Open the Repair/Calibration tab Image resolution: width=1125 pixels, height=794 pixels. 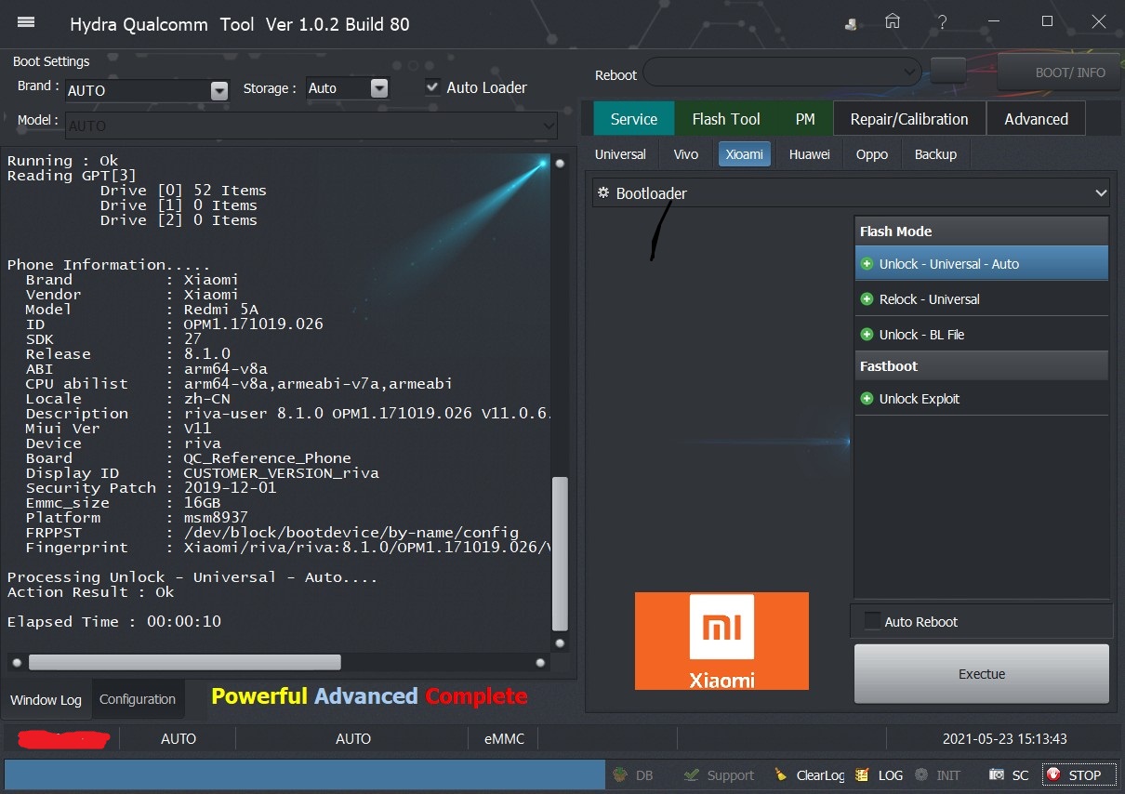pyautogui.click(x=909, y=119)
